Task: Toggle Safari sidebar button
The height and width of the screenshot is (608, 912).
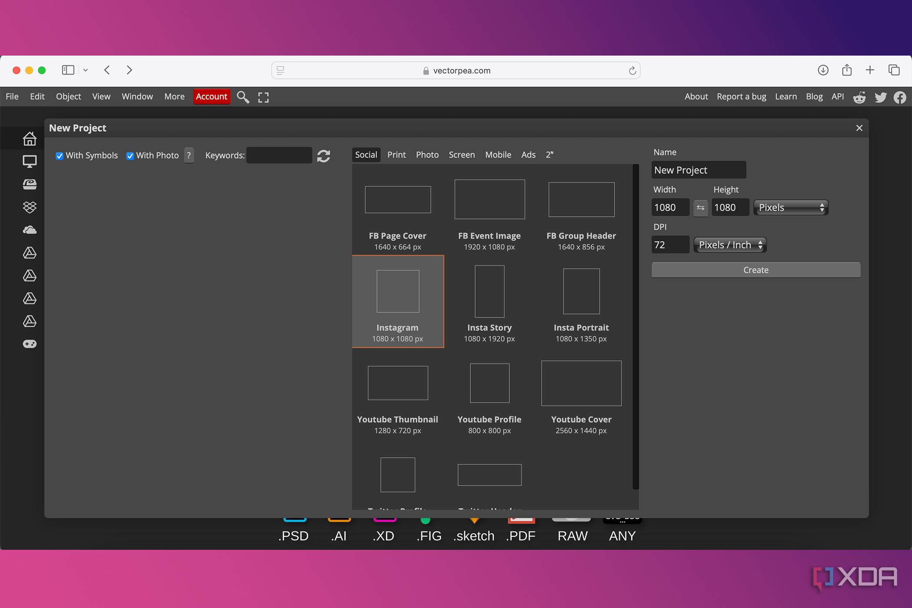Action: [x=68, y=70]
